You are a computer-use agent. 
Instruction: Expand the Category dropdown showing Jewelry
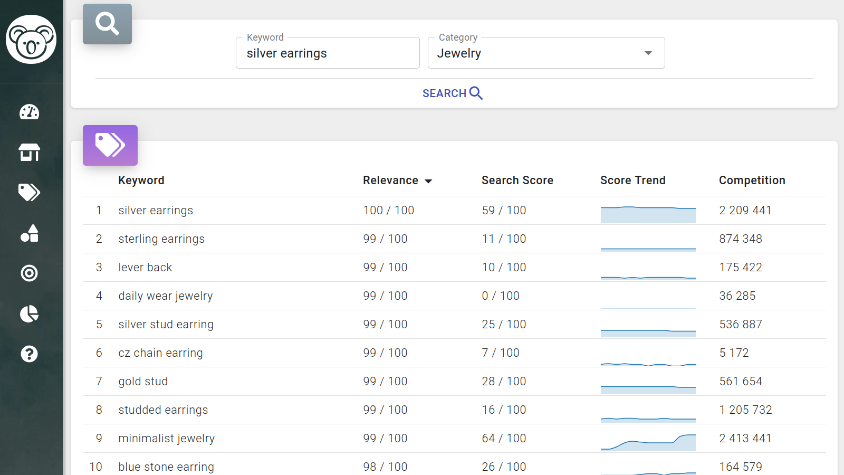pyautogui.click(x=546, y=53)
